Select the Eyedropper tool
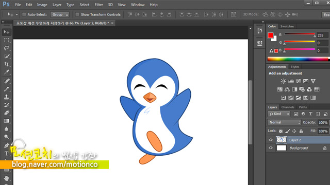Screen dimensions: 330x185 [x=7, y=72]
